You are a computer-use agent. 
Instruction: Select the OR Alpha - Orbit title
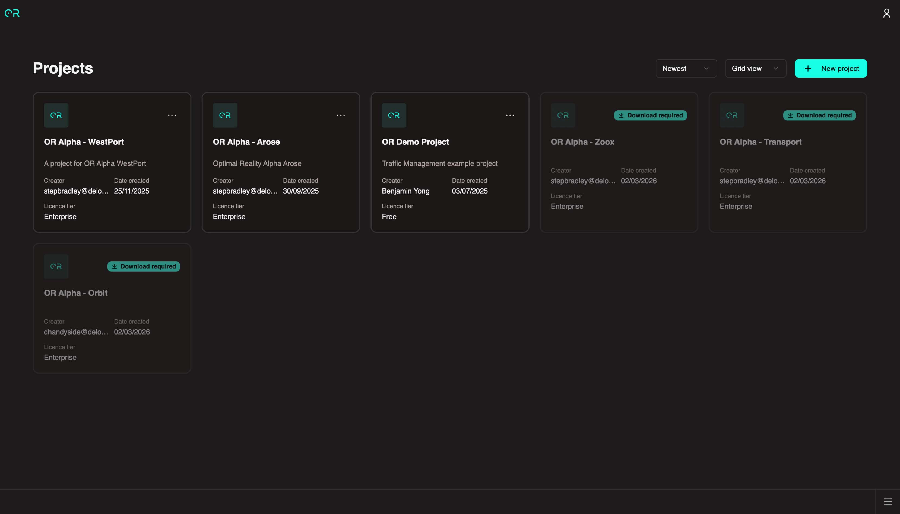(76, 293)
